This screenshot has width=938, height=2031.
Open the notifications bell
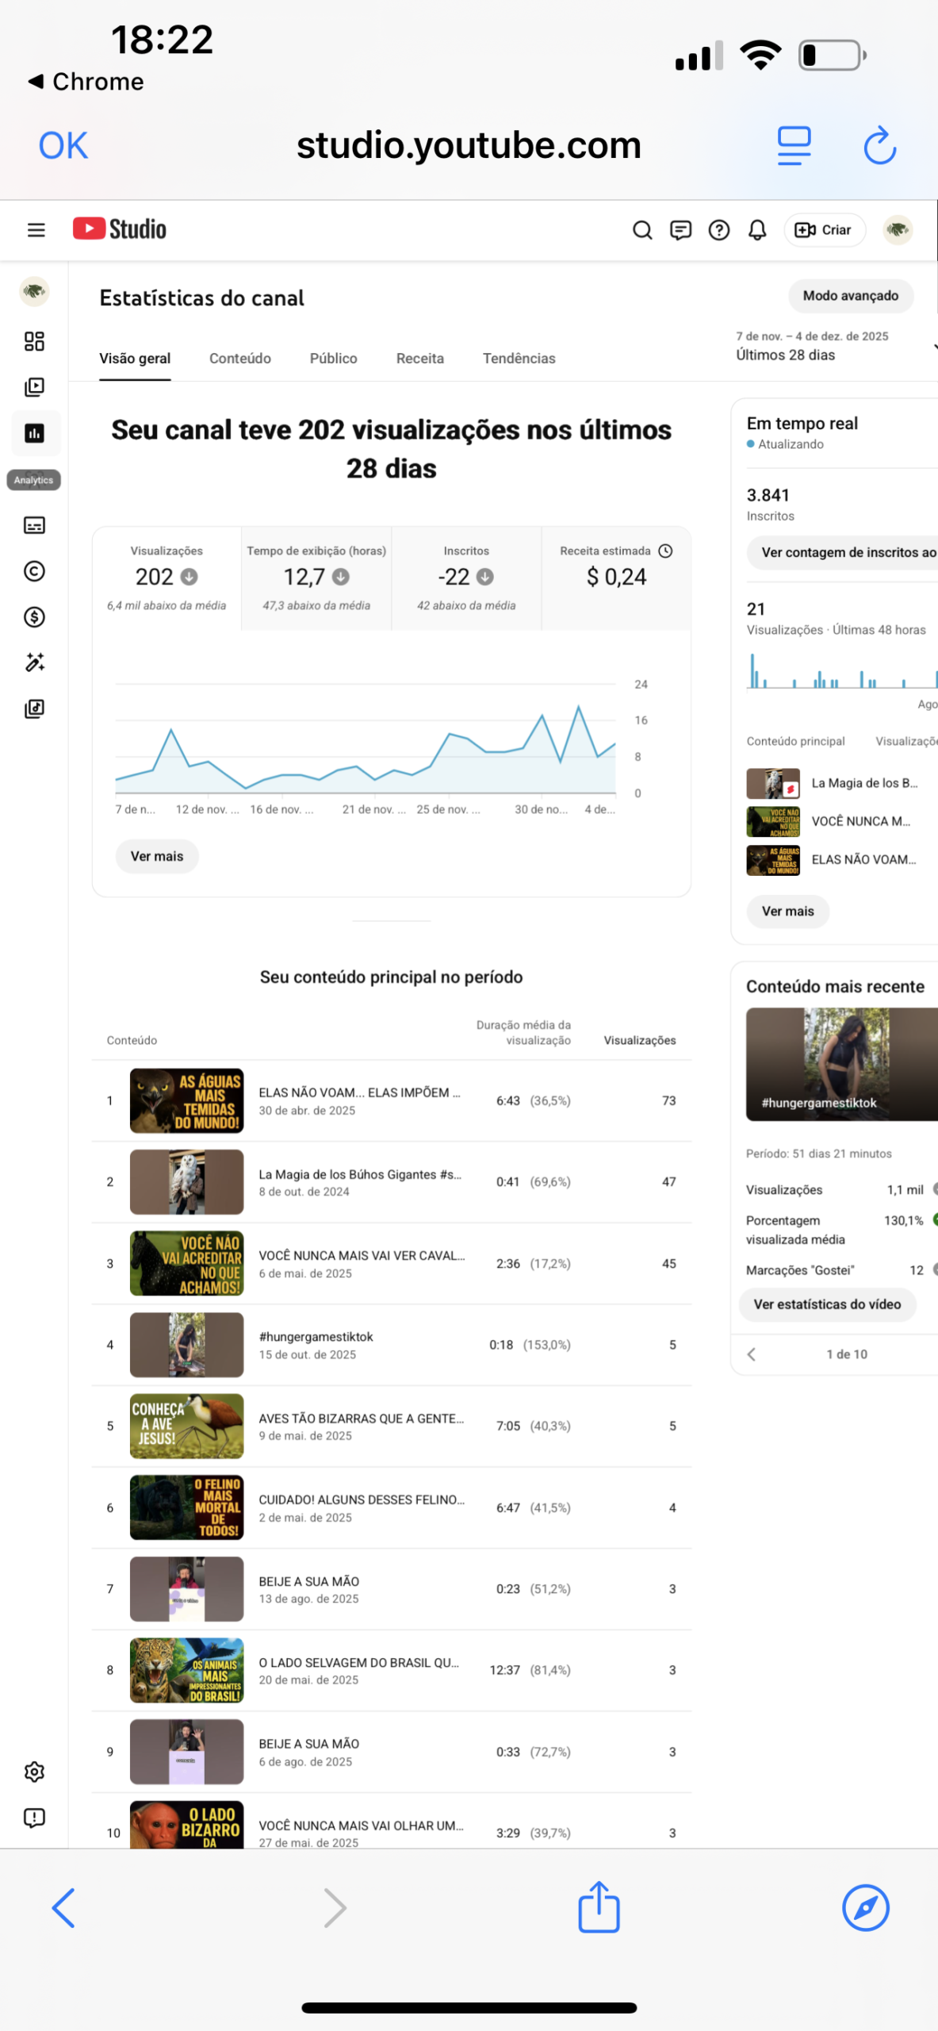pyautogui.click(x=757, y=230)
